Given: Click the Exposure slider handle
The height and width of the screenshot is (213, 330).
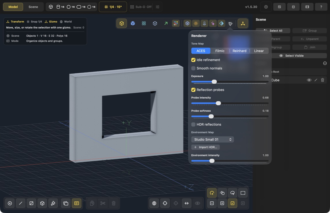Looking at the screenshot, I should [214, 82].
